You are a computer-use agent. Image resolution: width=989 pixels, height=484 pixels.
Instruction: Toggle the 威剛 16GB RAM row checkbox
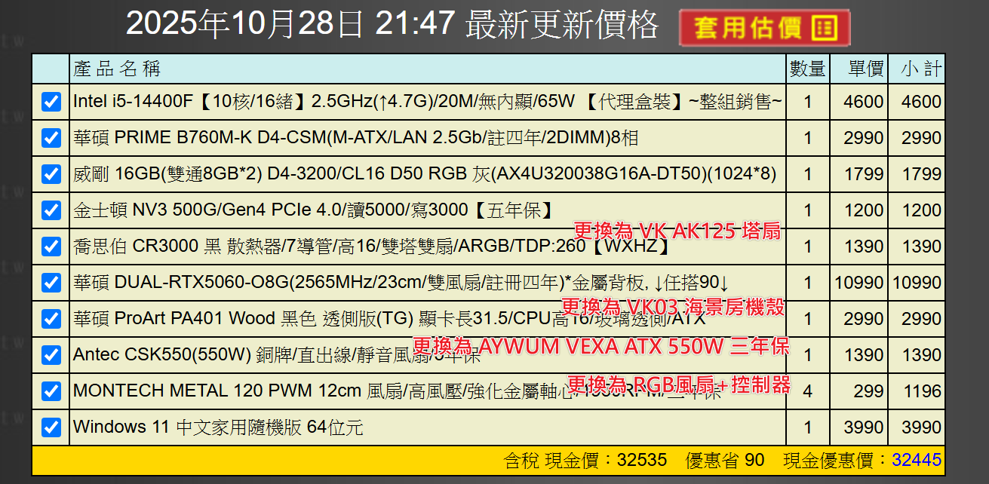[x=51, y=174]
